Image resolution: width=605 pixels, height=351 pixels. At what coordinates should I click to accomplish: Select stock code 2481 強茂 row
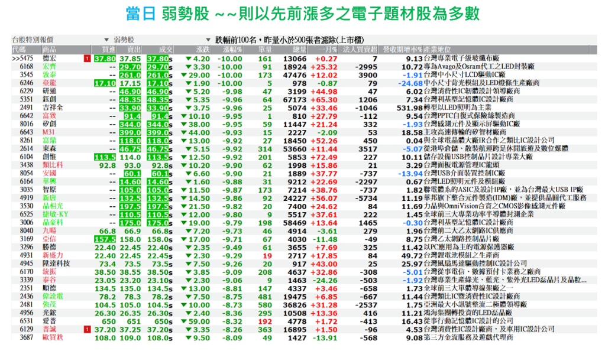click(x=27, y=304)
